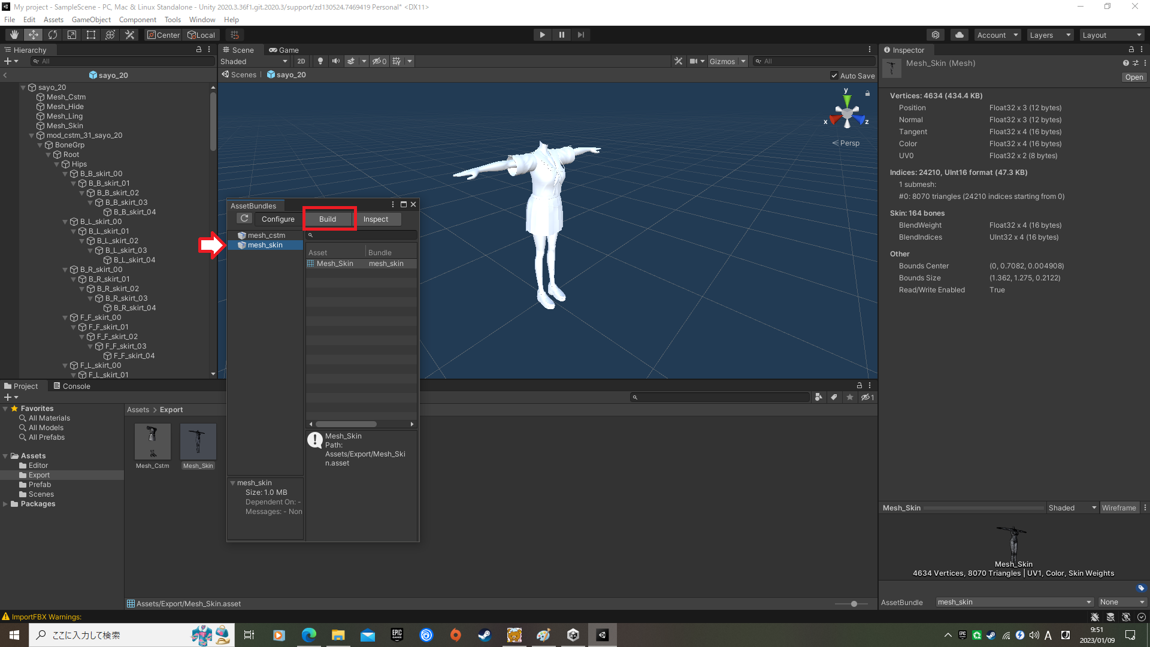Select the Hand tool in toolbar
Viewport: 1150px width, 647px height.
coord(14,35)
